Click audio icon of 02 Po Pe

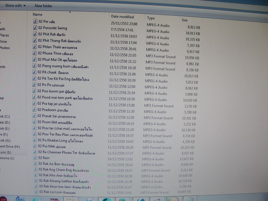(34, 85)
